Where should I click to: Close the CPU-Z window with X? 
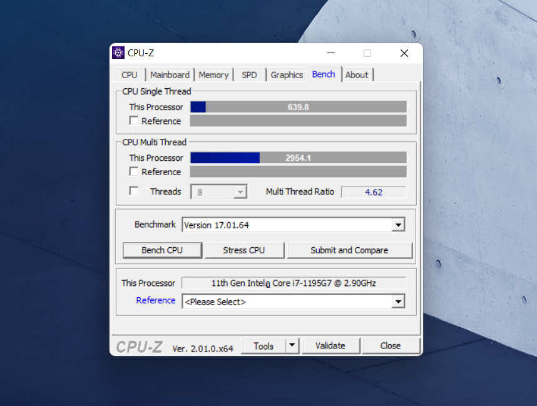pos(404,53)
